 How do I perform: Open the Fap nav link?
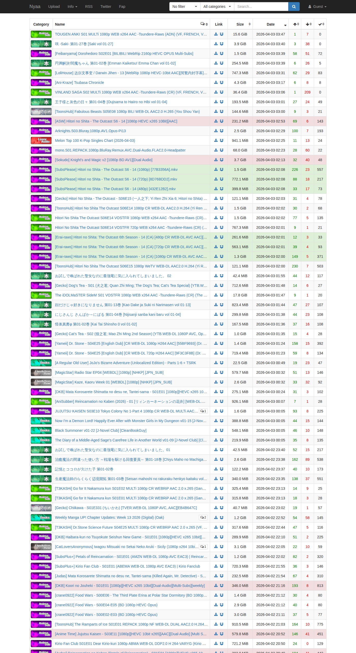[x=122, y=7]
